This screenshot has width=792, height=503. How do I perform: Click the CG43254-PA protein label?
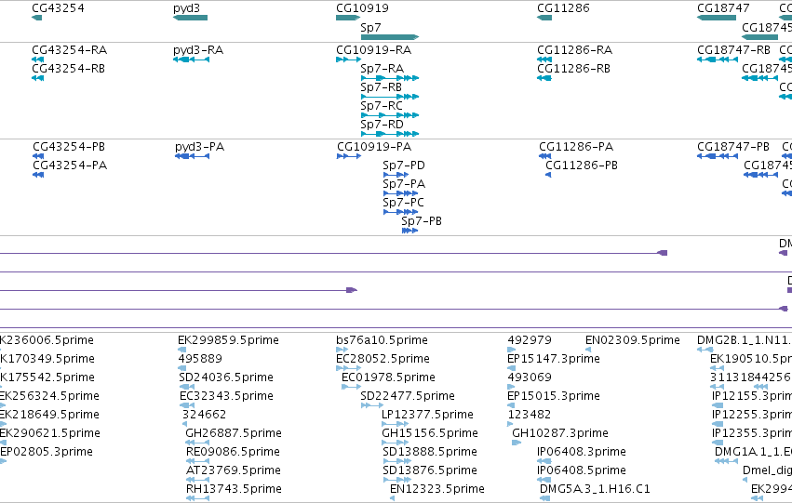pyautogui.click(x=70, y=165)
